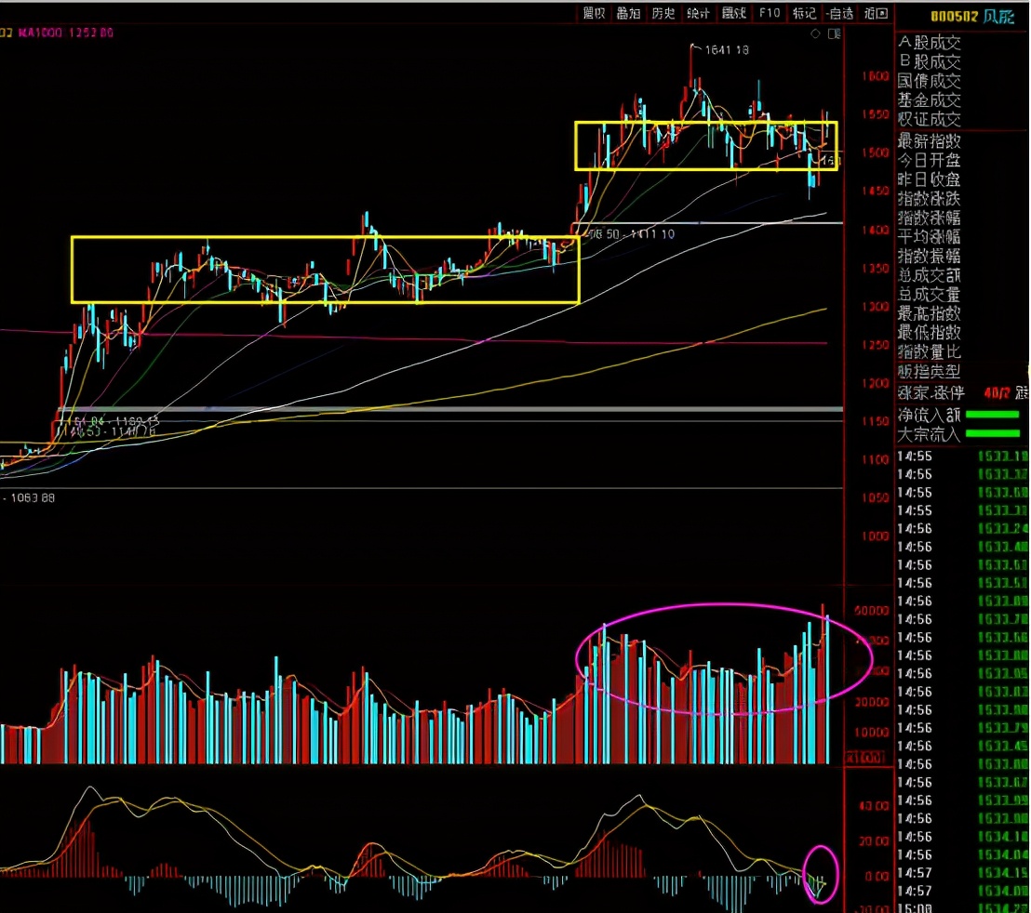1031x913 pixels.
Task: Click the 平均涨幅 label
Action: click(x=929, y=236)
